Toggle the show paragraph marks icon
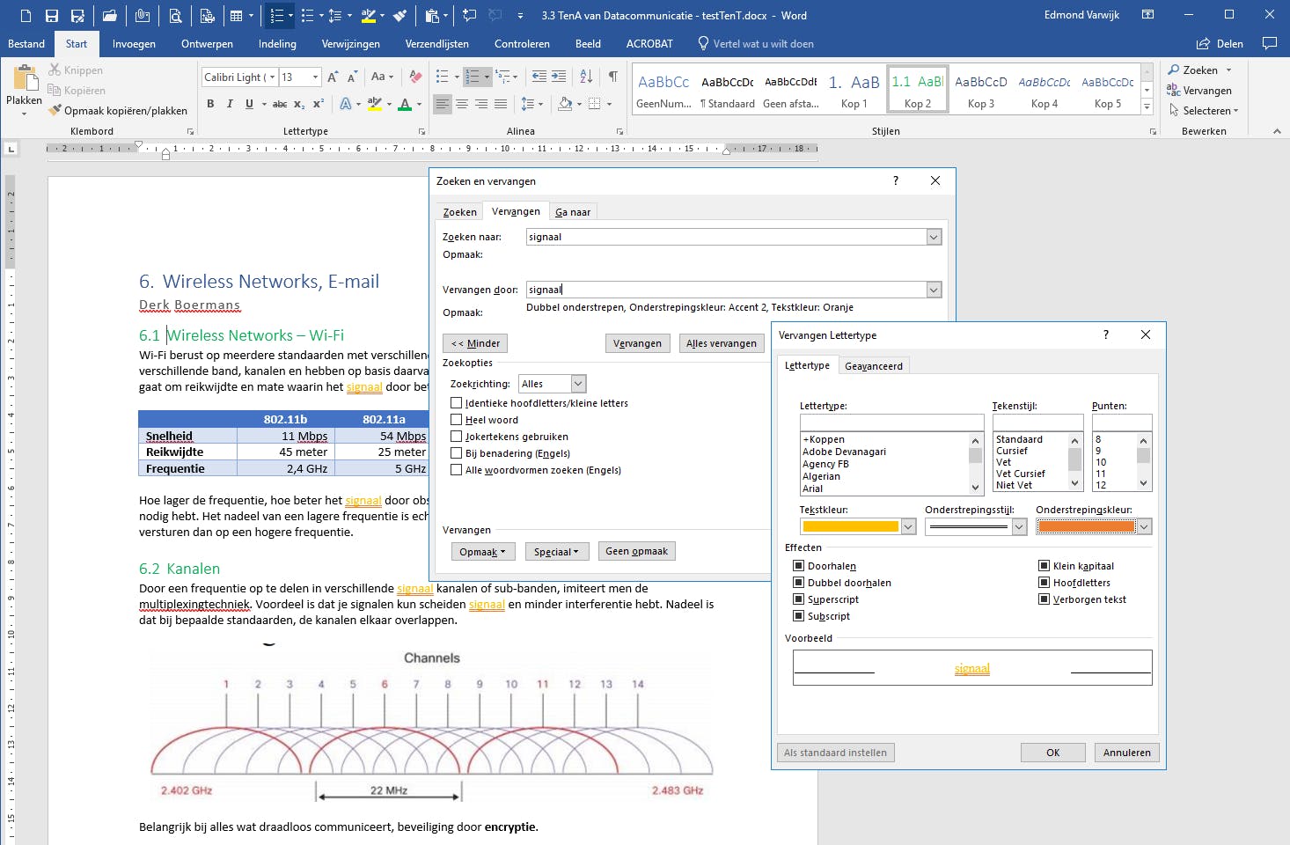Viewport: 1290px width, 845px height. pyautogui.click(x=612, y=77)
